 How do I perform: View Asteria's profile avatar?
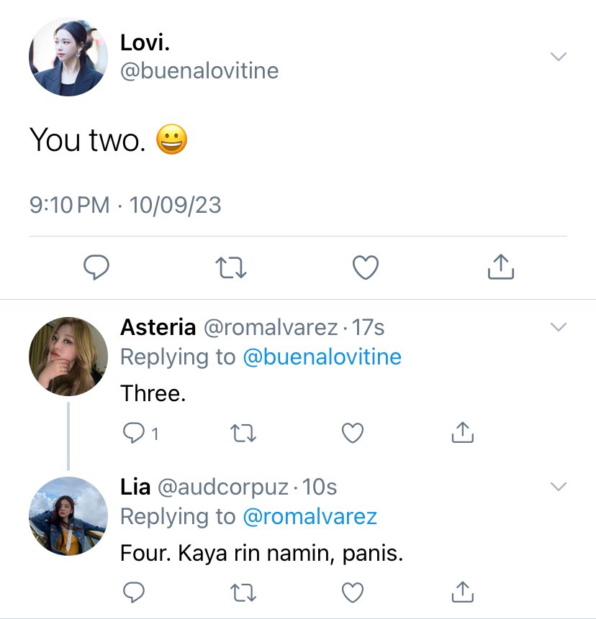click(68, 357)
